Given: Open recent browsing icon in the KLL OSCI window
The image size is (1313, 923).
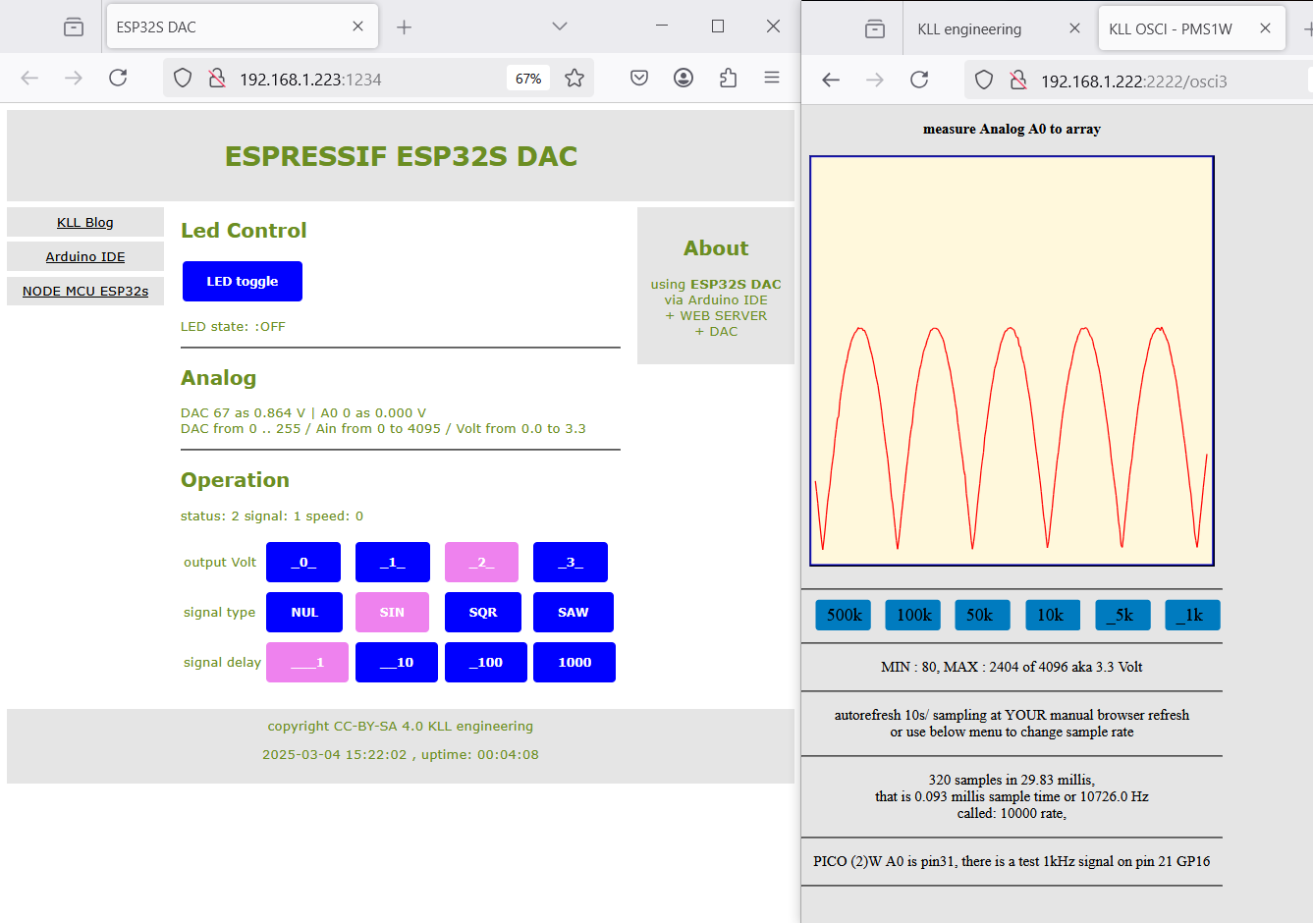Looking at the screenshot, I should pos(875,28).
